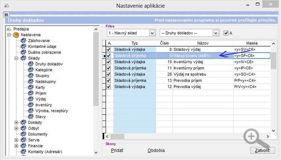Click the gear icon beside Skupiny
This screenshot has height=160, width=281.
[31, 76]
